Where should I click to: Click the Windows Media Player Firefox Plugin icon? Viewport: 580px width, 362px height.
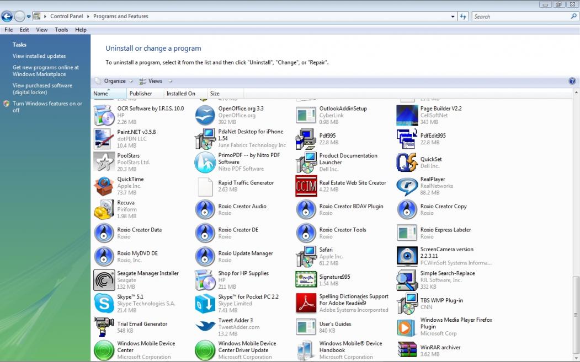click(407, 327)
